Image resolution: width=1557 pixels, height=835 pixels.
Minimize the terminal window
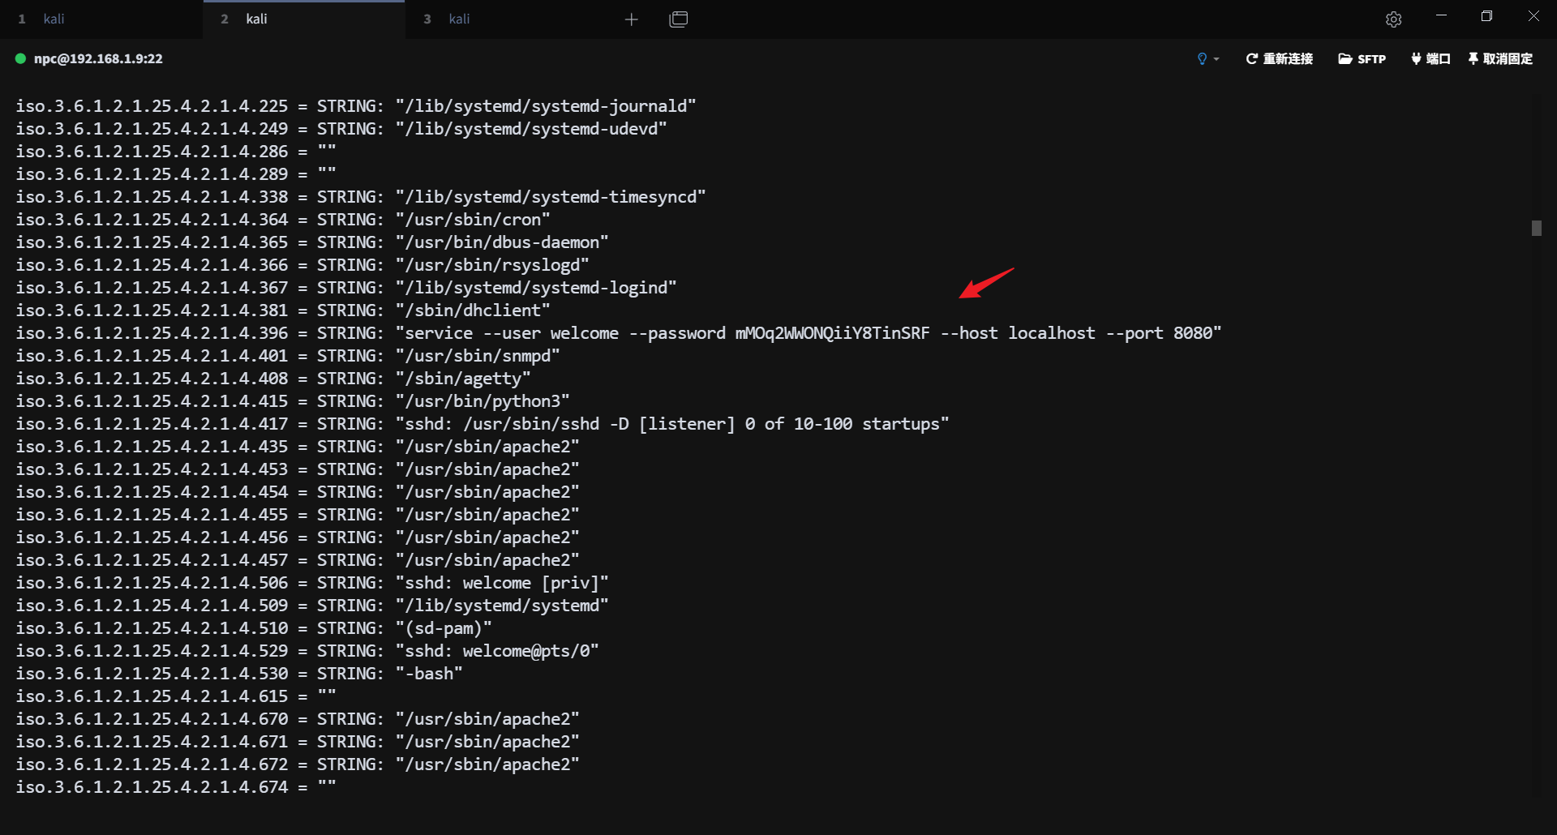click(x=1441, y=16)
